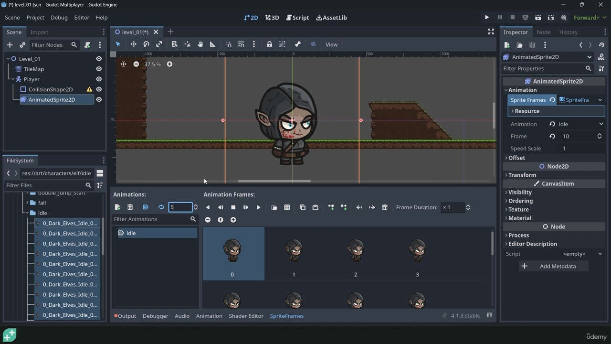Paste the copied animation frame

coord(315,207)
